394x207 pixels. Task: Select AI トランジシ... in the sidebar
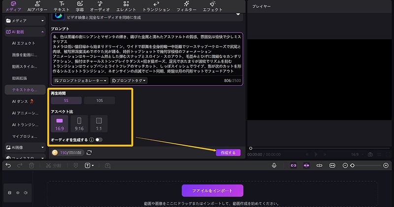[25, 125]
